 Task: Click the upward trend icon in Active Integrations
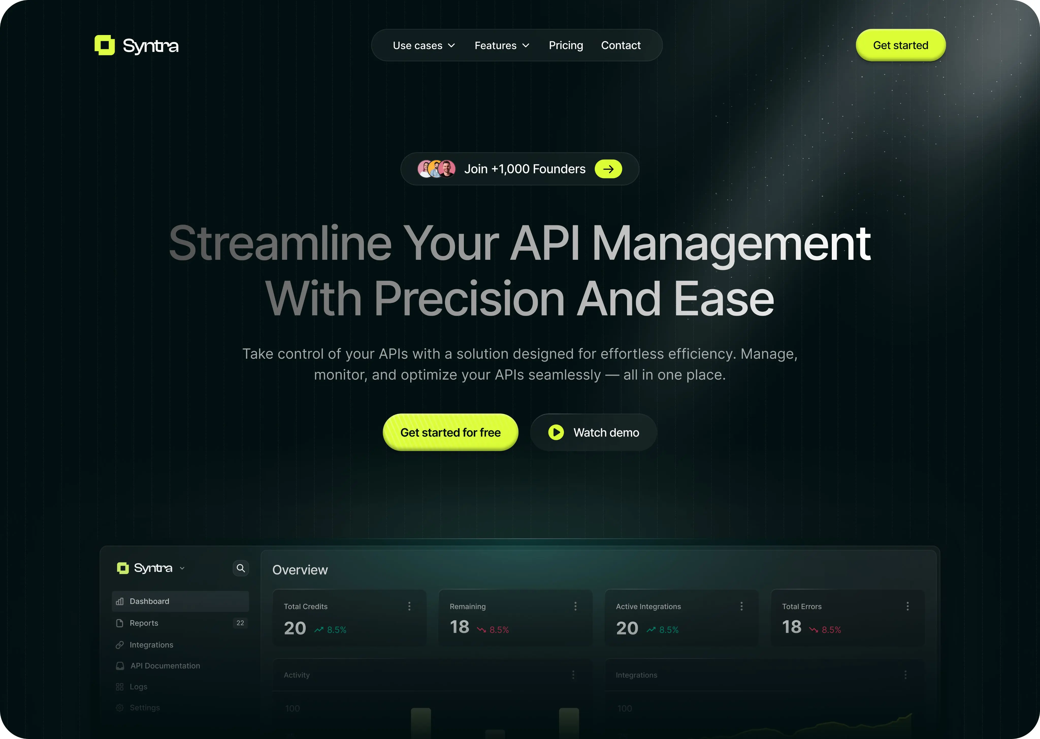(651, 630)
